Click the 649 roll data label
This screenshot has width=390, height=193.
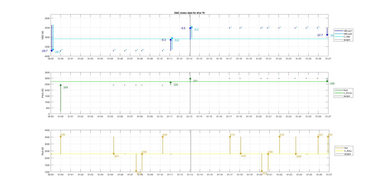[x=144, y=152]
